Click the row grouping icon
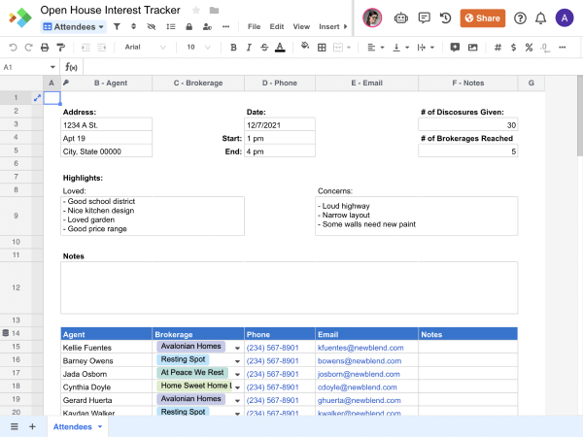Viewport: 583px width, 437px height. click(x=171, y=27)
